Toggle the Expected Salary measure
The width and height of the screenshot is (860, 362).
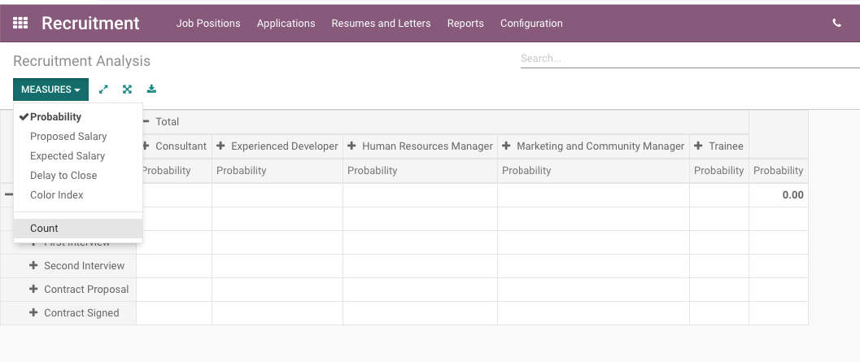pyautogui.click(x=68, y=156)
